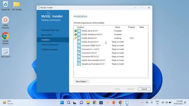Click green checkmark beside MySQL Server
Viewport: 189px width, 106px height.
tap(76, 31)
